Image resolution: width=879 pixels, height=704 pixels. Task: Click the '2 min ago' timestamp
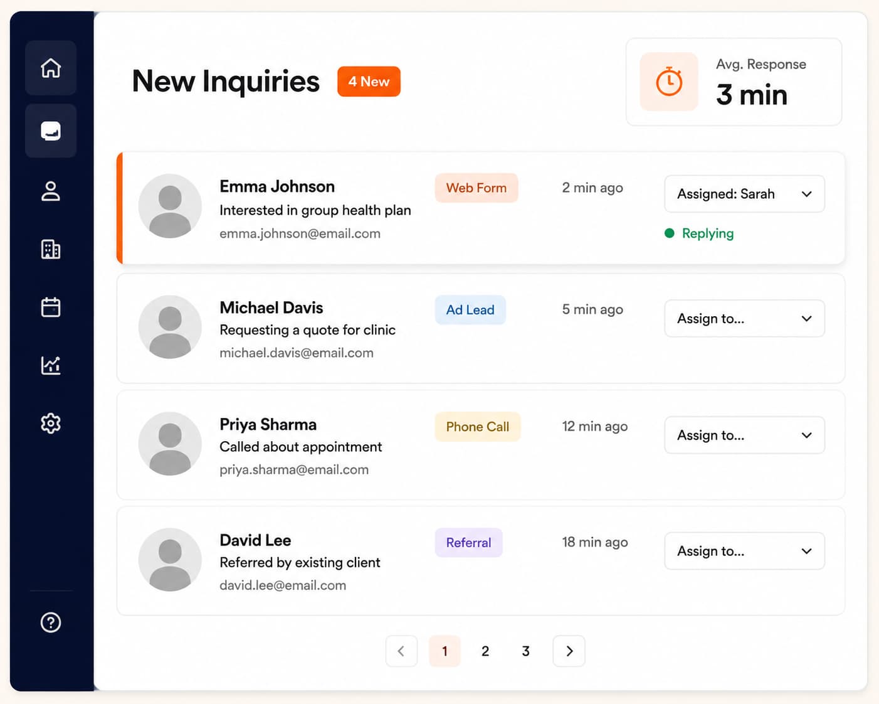click(x=592, y=188)
